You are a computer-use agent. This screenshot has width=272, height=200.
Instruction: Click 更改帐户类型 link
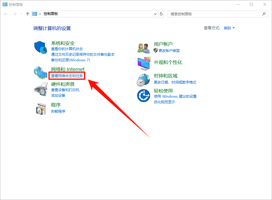(x=169, y=50)
